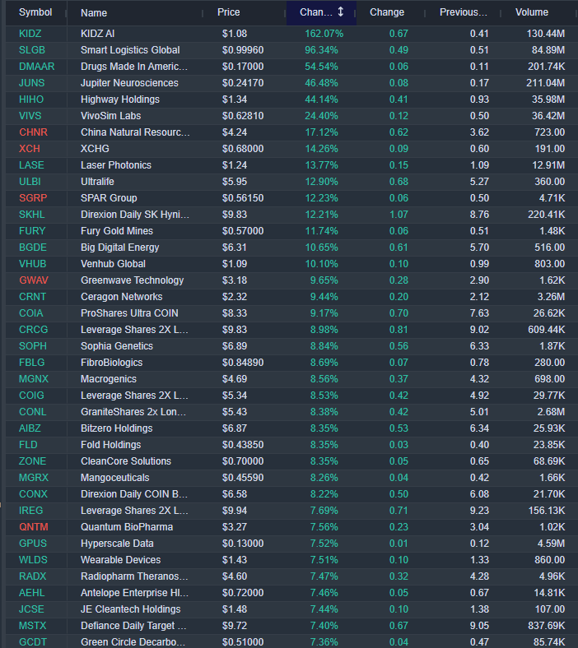Open the FBLG ticker symbol
This screenshot has height=648, width=578.
coord(32,363)
